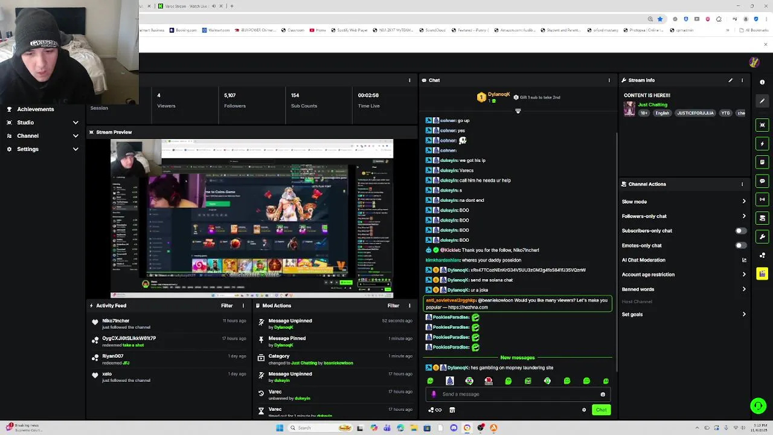Screen dimensions: 773x435
Task: Open the Chat panel three-dot menu
Action: tap(609, 80)
